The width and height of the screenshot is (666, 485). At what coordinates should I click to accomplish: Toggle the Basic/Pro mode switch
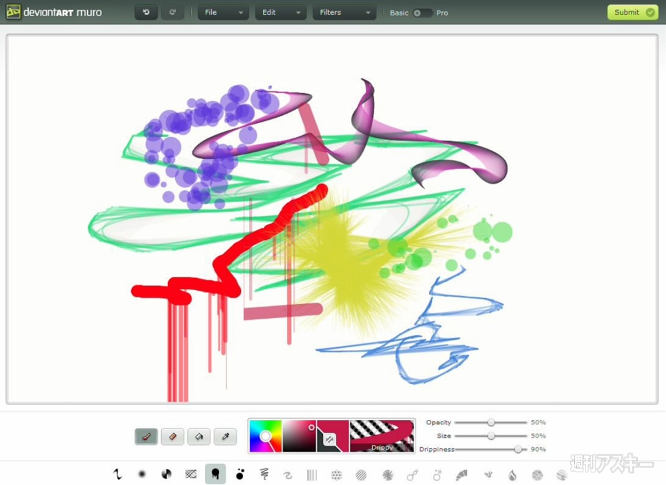[x=422, y=13]
